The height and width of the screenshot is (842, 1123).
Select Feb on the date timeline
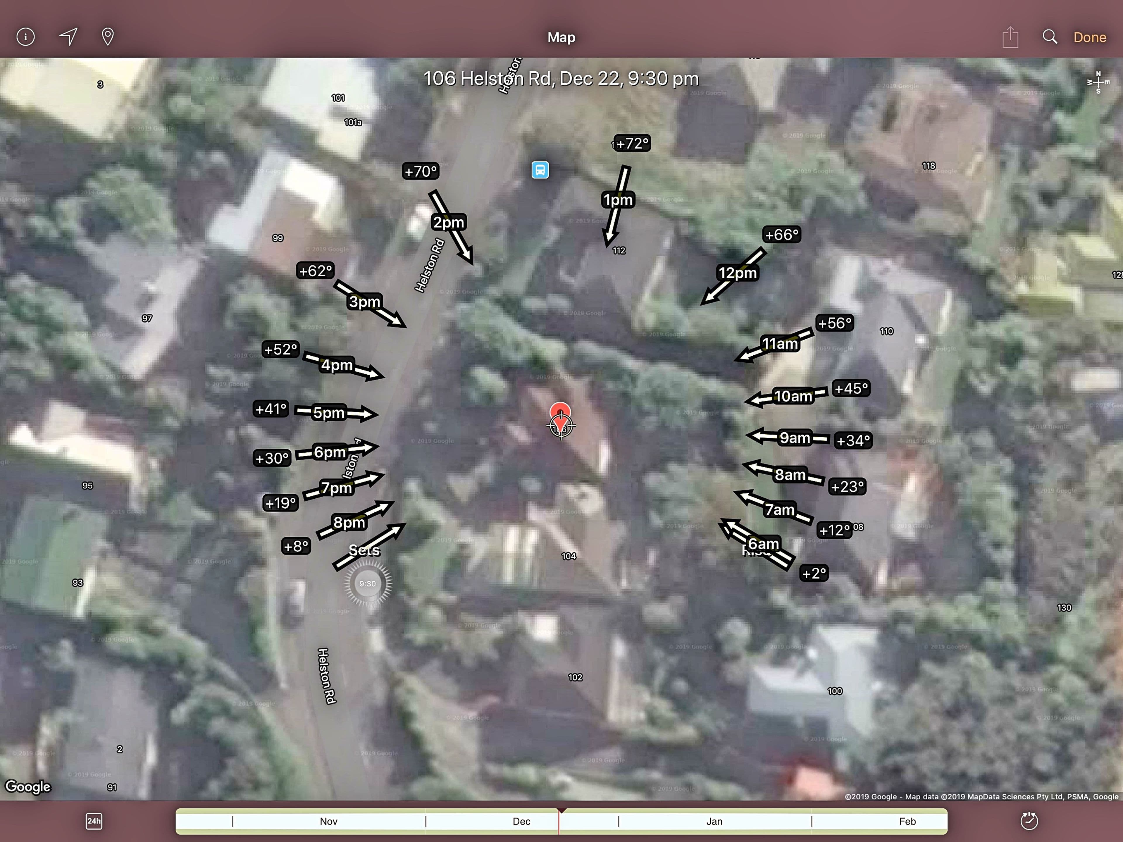pyautogui.click(x=907, y=821)
